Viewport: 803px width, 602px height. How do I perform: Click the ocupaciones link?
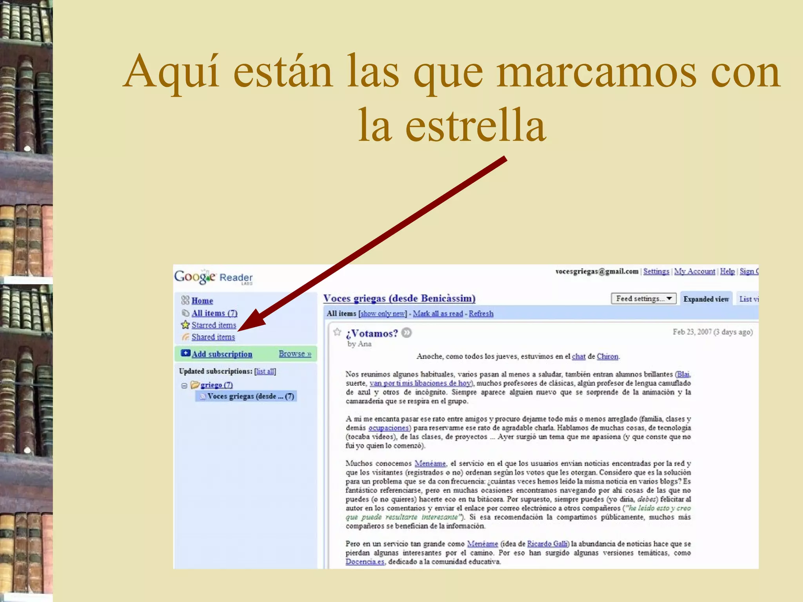click(389, 428)
